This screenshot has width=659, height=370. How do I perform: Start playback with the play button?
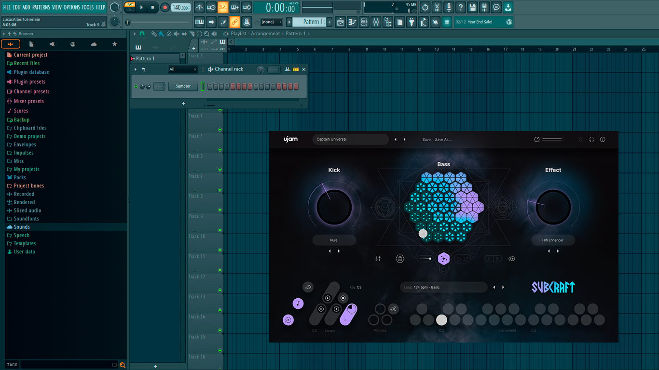141,8
